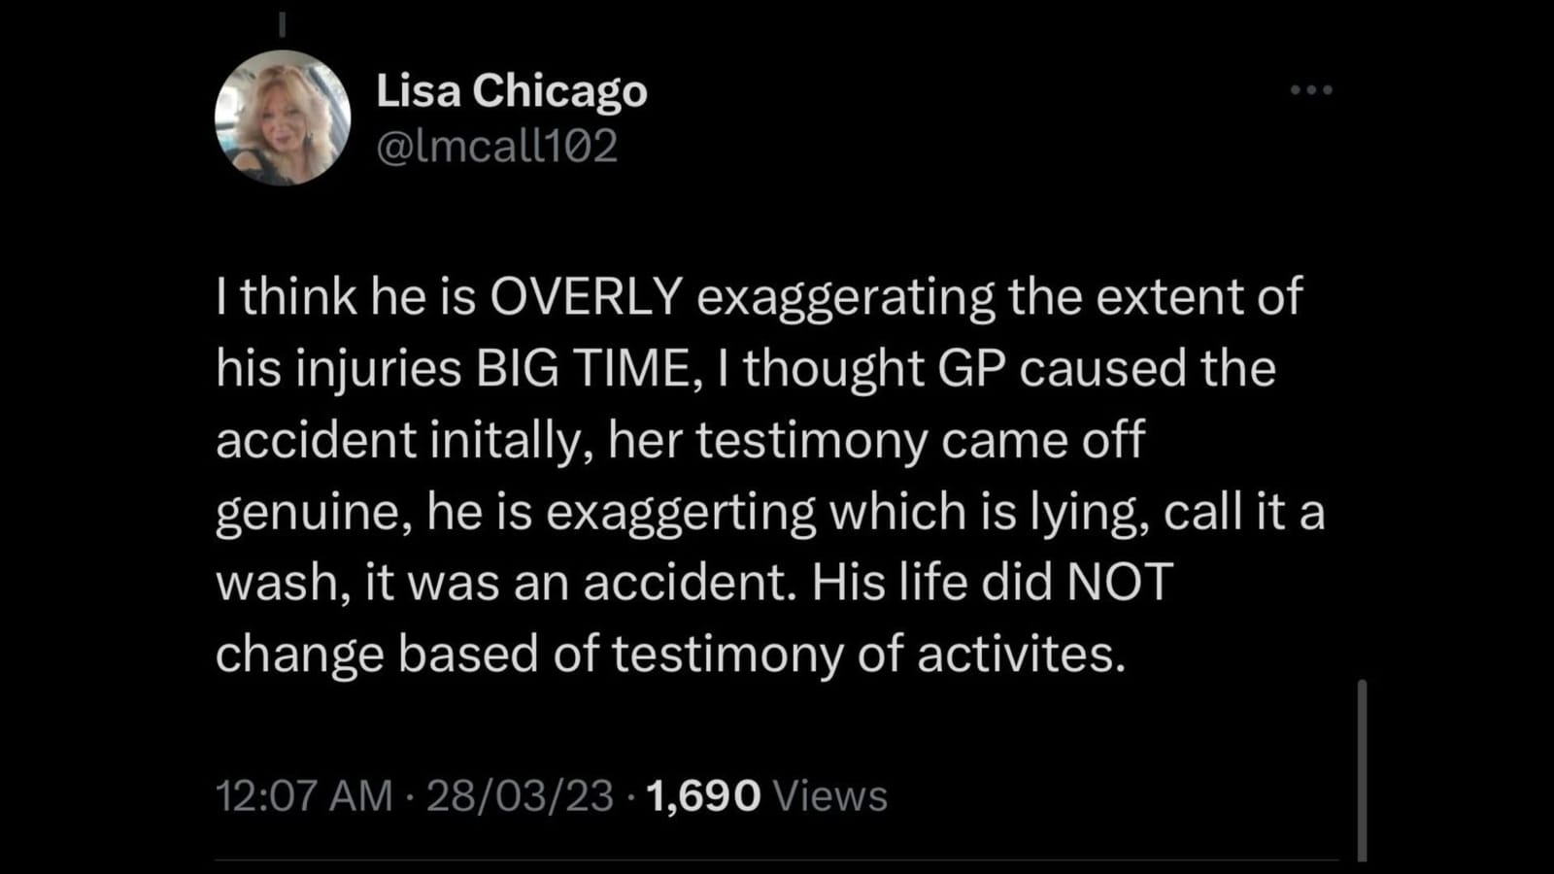Open the 1,690 Views count

[703, 795]
